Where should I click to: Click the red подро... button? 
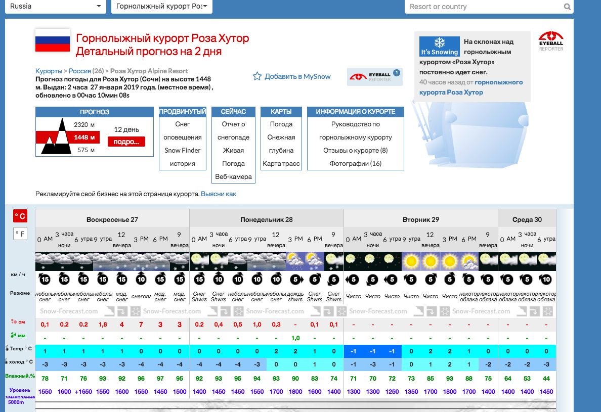point(126,142)
